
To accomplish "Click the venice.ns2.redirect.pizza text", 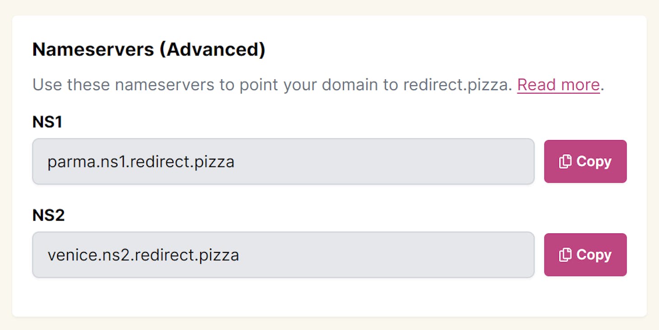I will pyautogui.click(x=143, y=255).
